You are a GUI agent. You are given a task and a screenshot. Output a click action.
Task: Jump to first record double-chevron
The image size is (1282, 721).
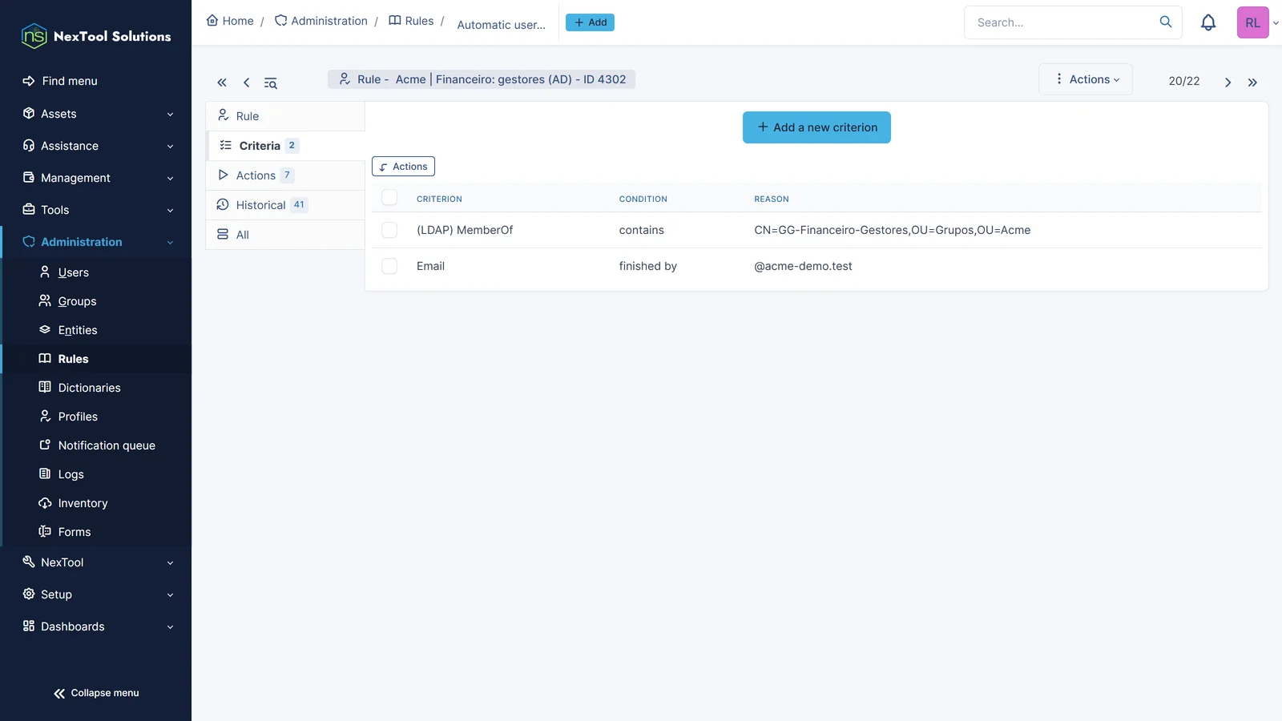pyautogui.click(x=222, y=83)
